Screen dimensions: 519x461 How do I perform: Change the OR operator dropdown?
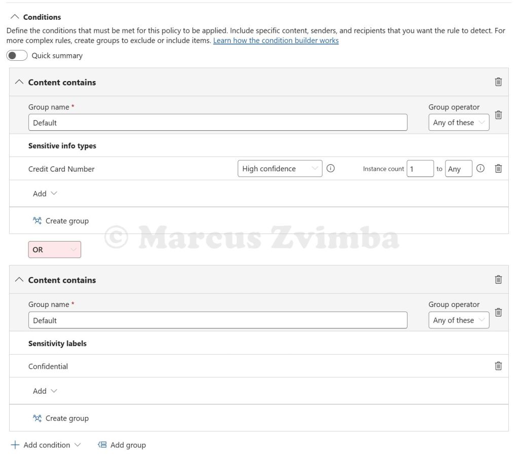click(54, 250)
